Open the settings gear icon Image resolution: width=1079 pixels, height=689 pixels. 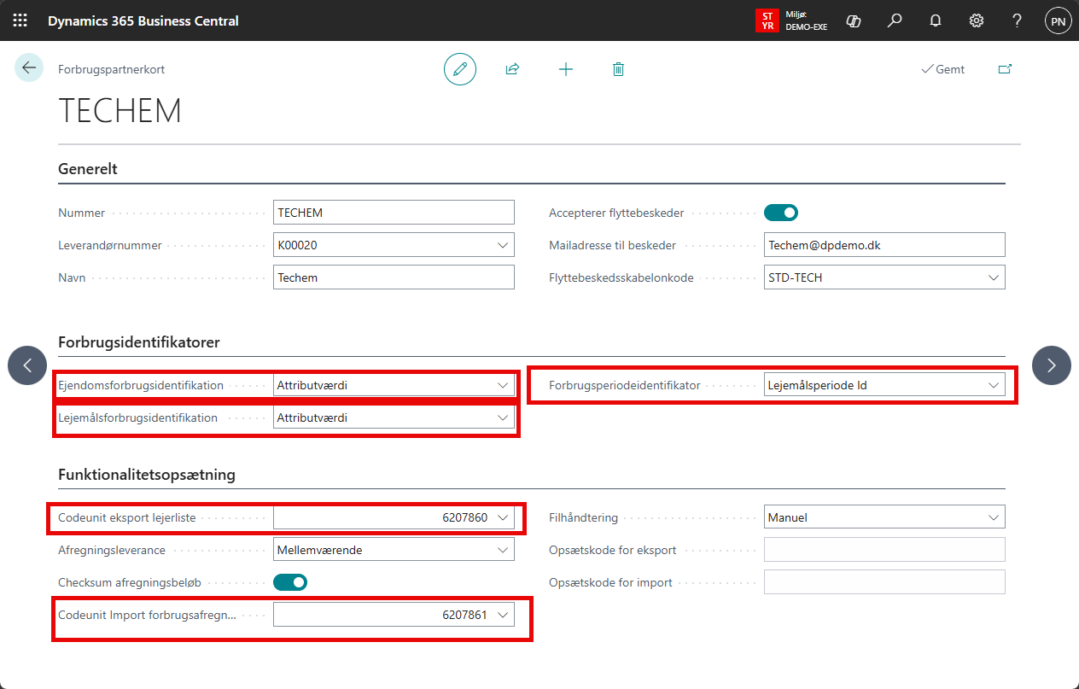(x=977, y=20)
